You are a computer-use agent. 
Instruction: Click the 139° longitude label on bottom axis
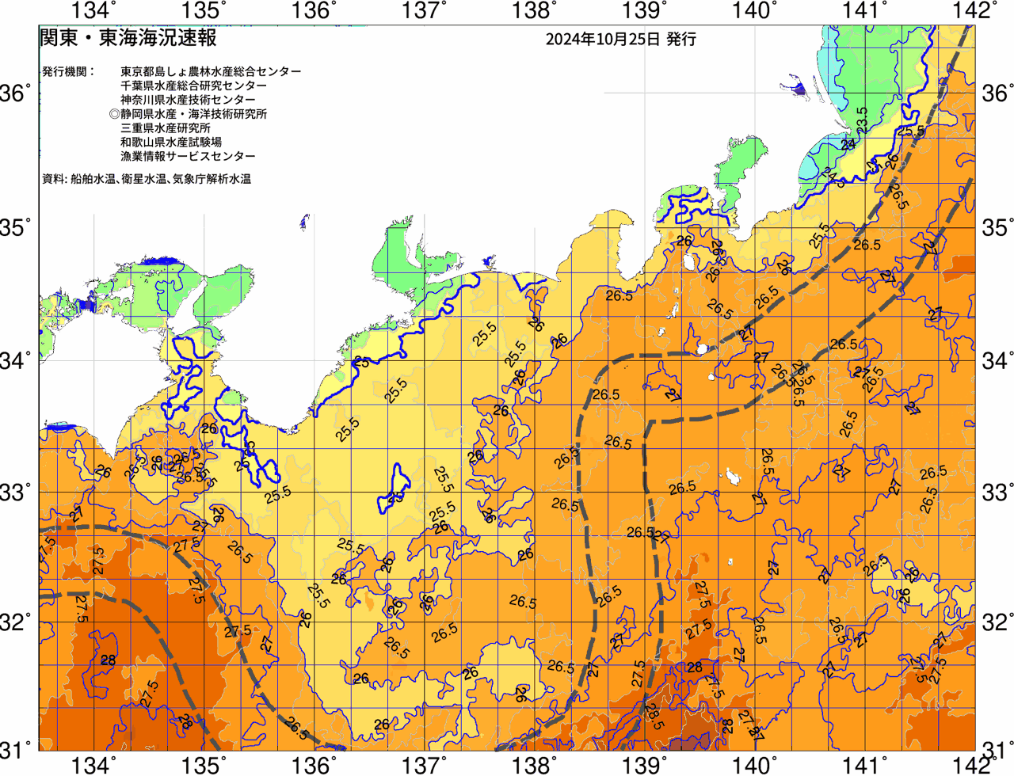click(x=645, y=765)
